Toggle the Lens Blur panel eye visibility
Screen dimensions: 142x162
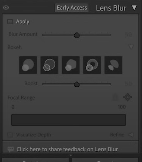pos(6,8)
